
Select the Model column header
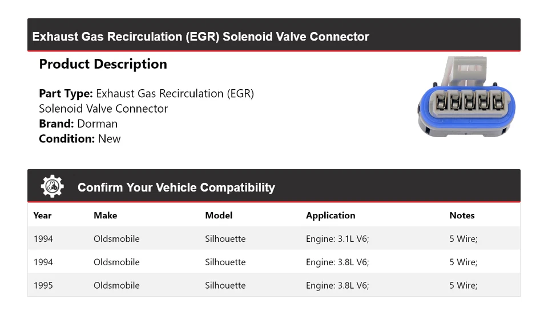[x=219, y=216]
